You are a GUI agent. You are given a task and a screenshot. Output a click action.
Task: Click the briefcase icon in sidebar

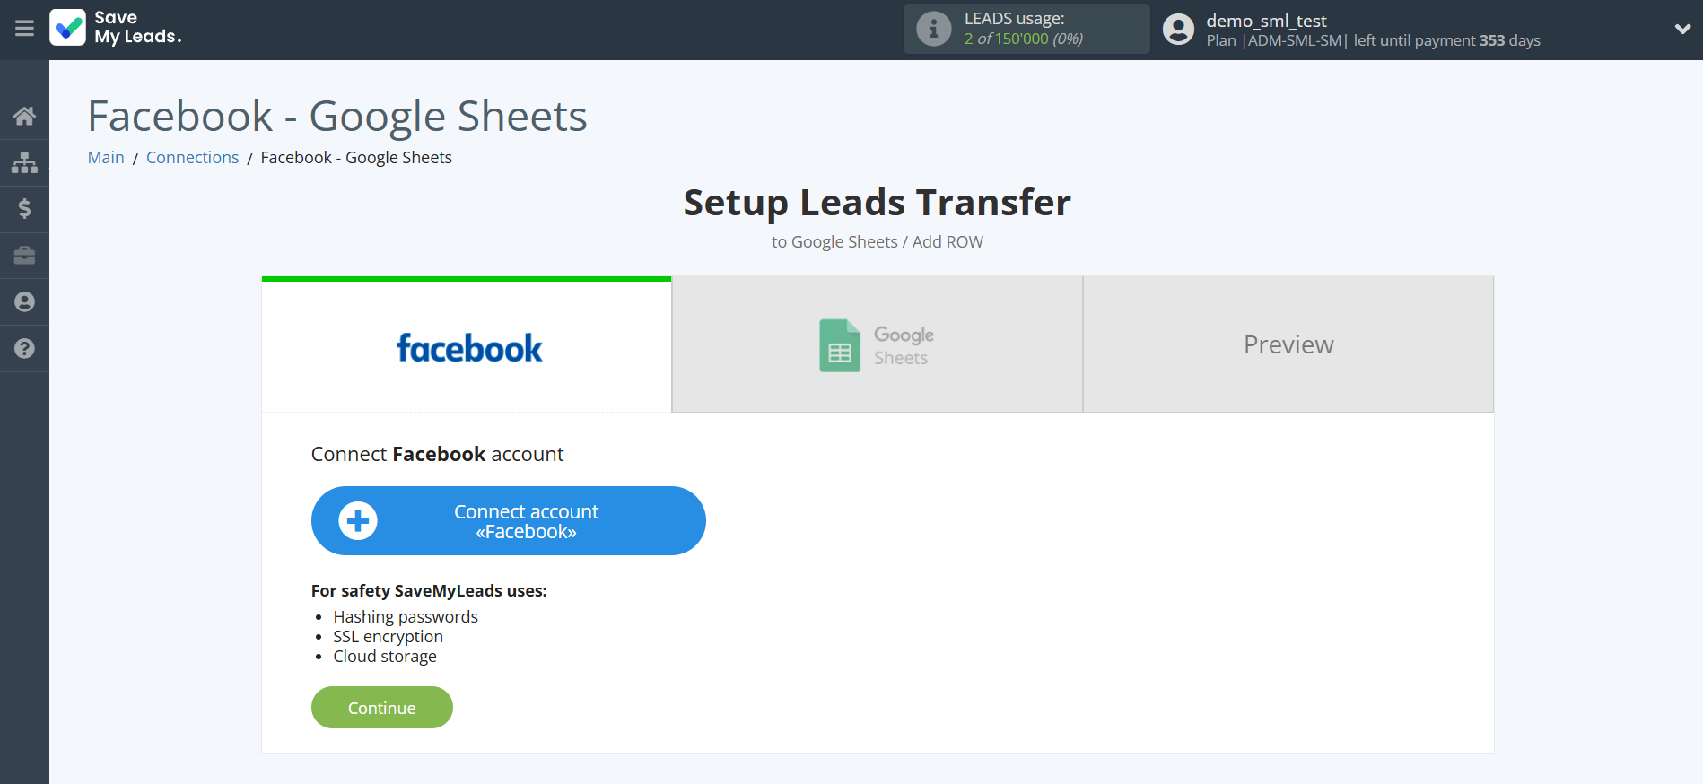[24, 256]
